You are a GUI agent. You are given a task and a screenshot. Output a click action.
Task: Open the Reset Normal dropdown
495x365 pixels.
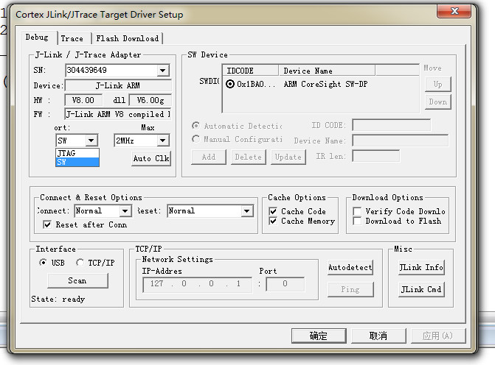[x=247, y=210]
